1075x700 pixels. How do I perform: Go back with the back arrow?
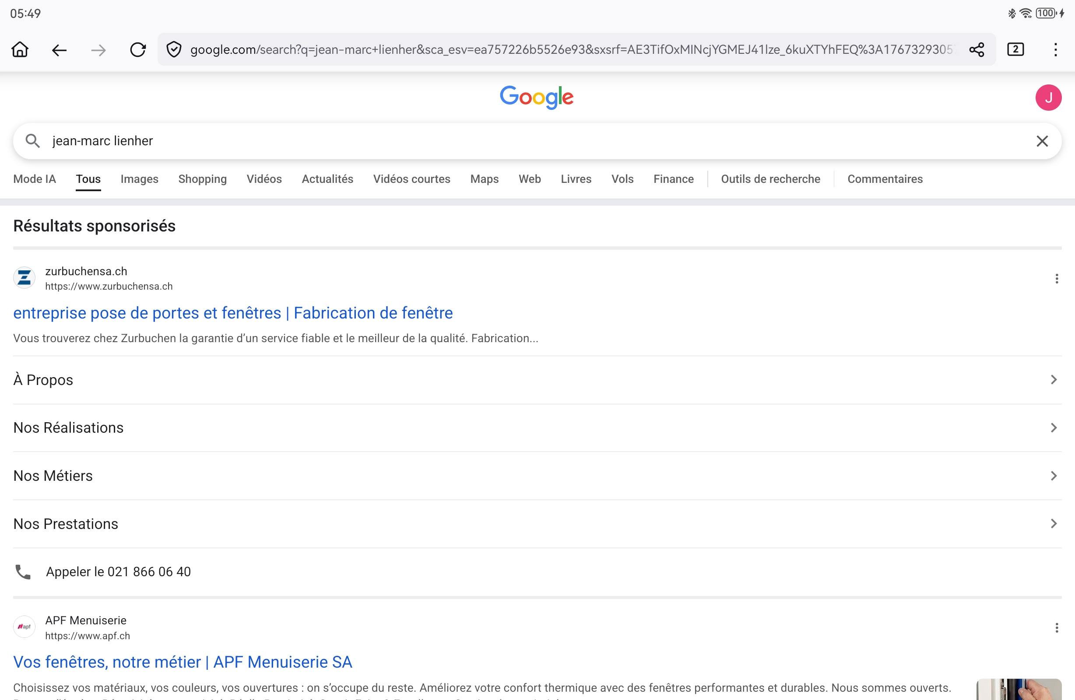pyautogui.click(x=59, y=50)
